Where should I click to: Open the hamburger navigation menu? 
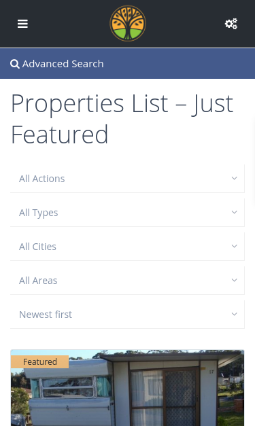22,24
